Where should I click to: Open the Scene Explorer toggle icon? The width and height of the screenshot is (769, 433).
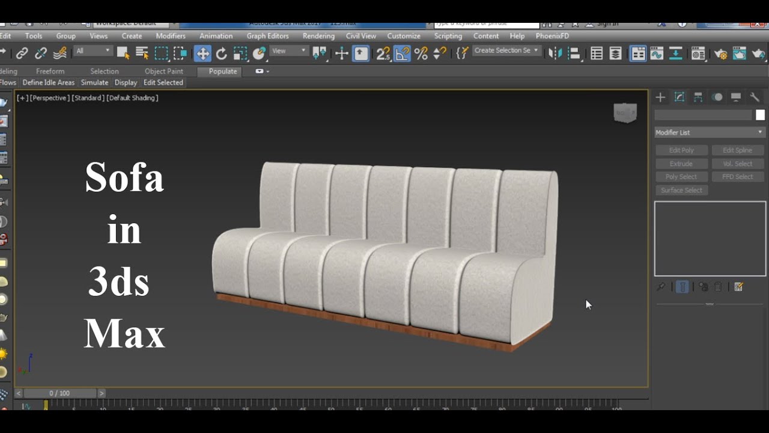[x=597, y=54]
